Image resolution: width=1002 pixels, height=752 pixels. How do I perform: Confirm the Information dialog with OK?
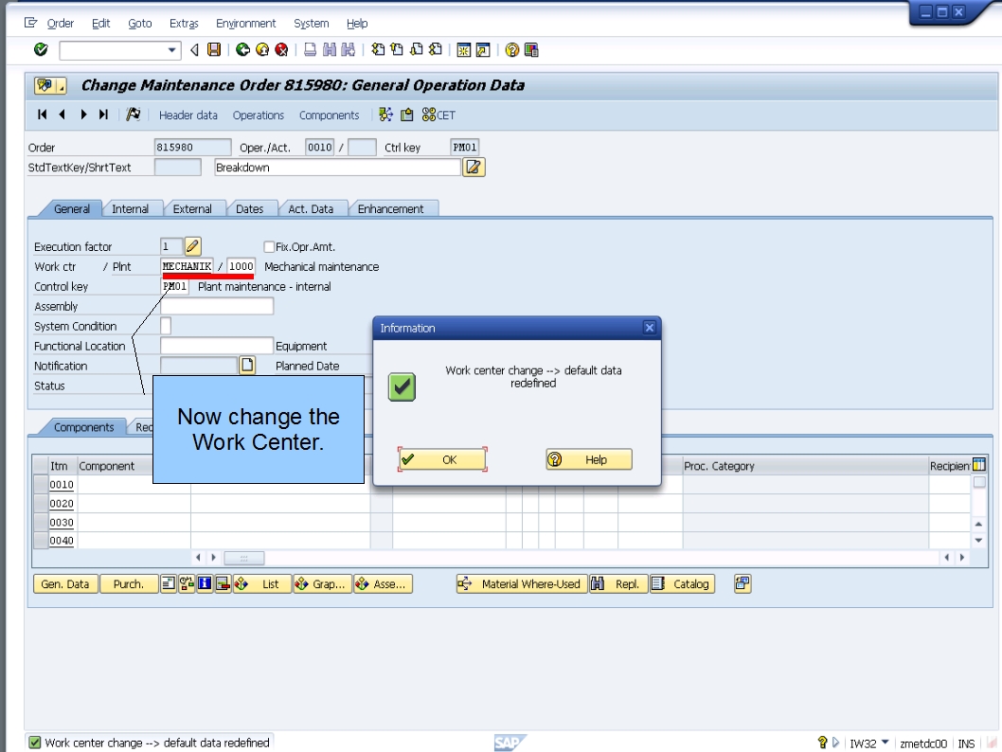[441, 458]
